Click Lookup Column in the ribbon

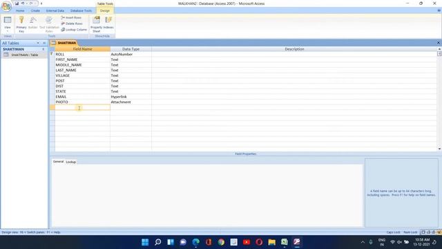(x=74, y=29)
